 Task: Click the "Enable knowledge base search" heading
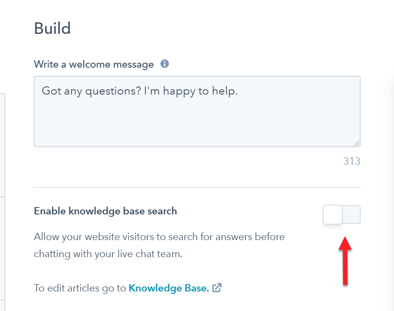point(105,211)
